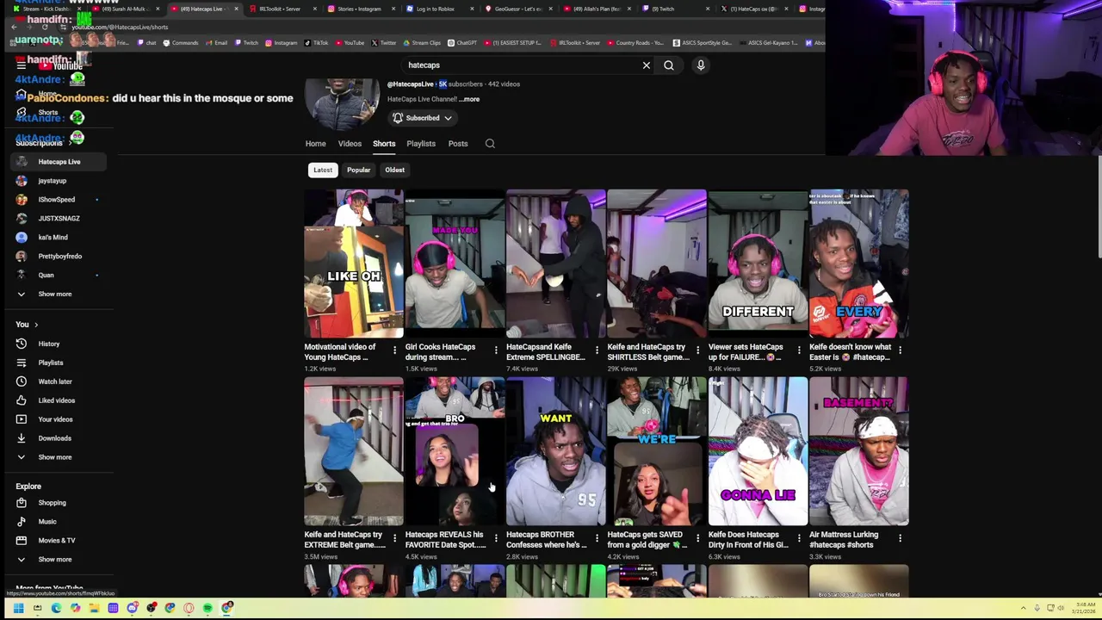This screenshot has height=620, width=1102.
Task: Open the Hatecaps Live subscription in the sidebar
Action: click(x=59, y=162)
